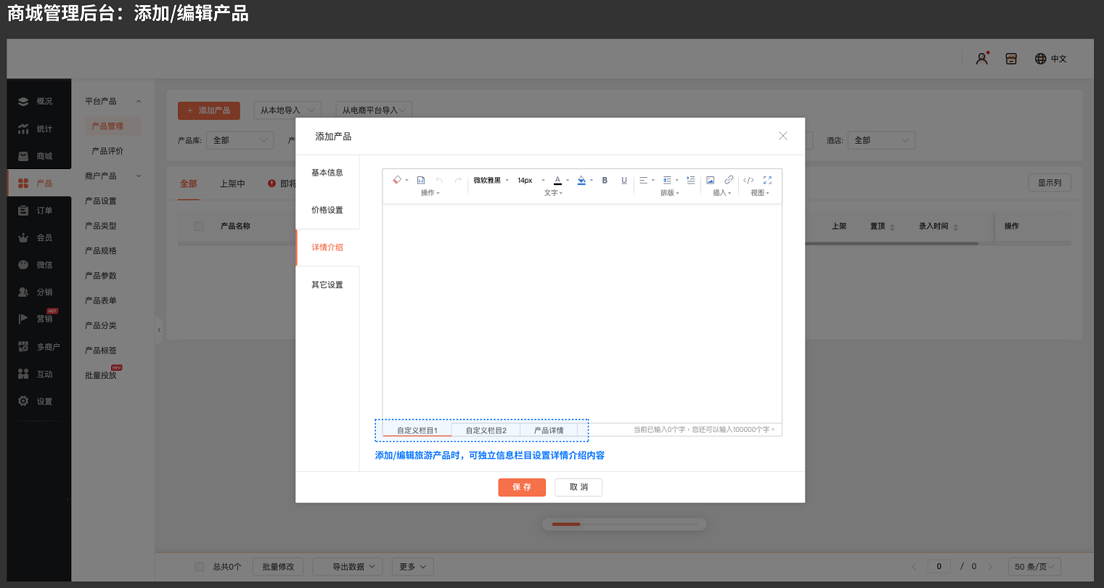The height and width of the screenshot is (588, 1104).
Task: Select the 自定义栏目1 tab
Action: [417, 430]
